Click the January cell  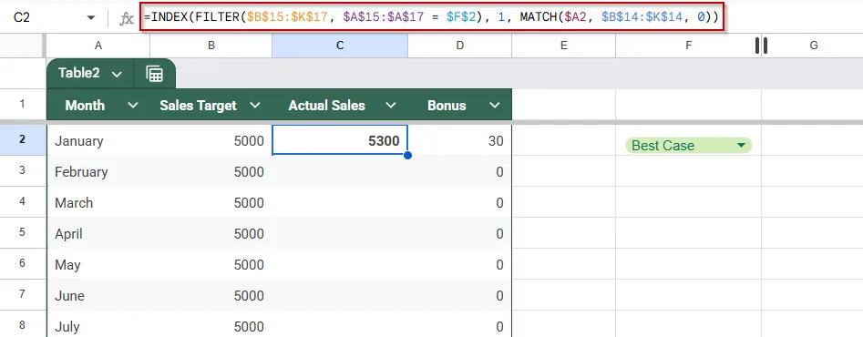click(98, 141)
